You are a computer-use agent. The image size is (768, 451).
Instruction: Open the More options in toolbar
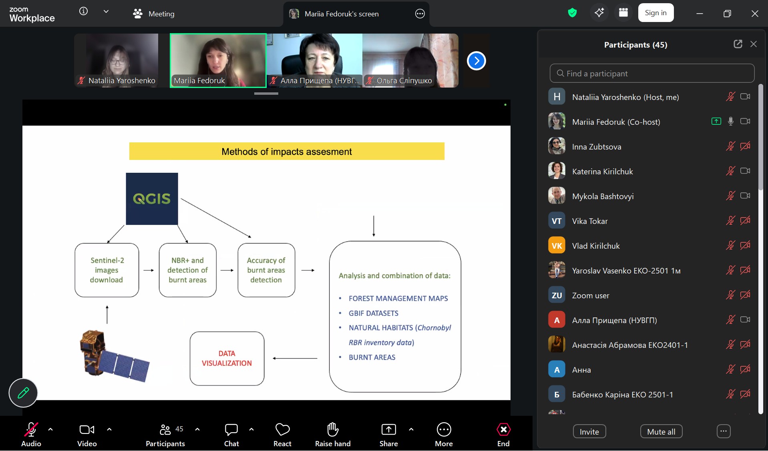point(444,435)
